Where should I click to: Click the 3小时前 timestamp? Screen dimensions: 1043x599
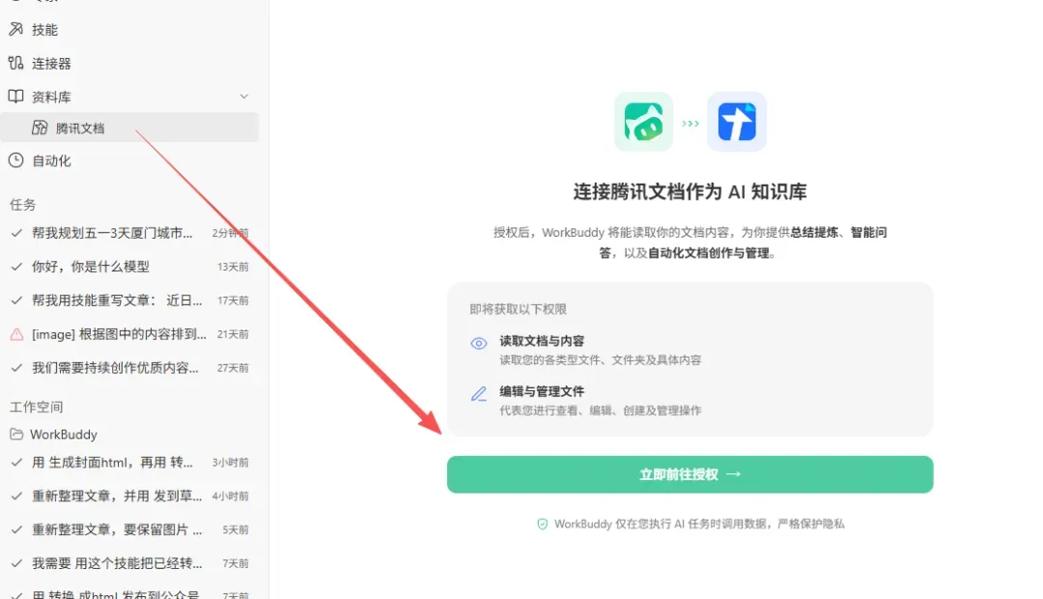pos(230,462)
